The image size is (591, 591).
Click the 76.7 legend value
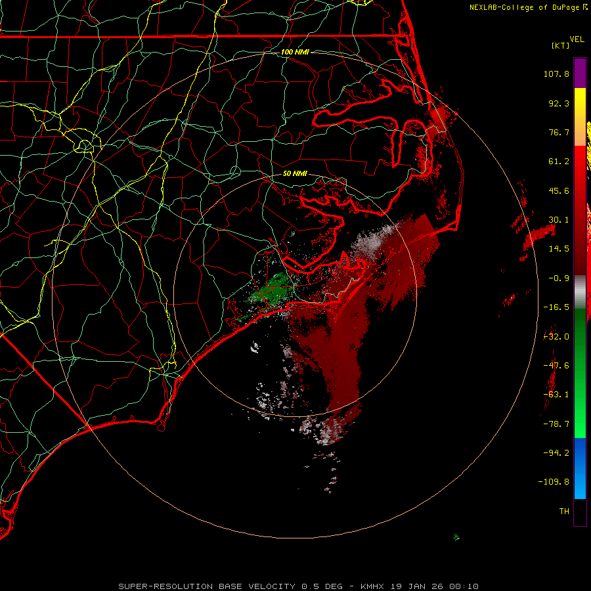[559, 132]
